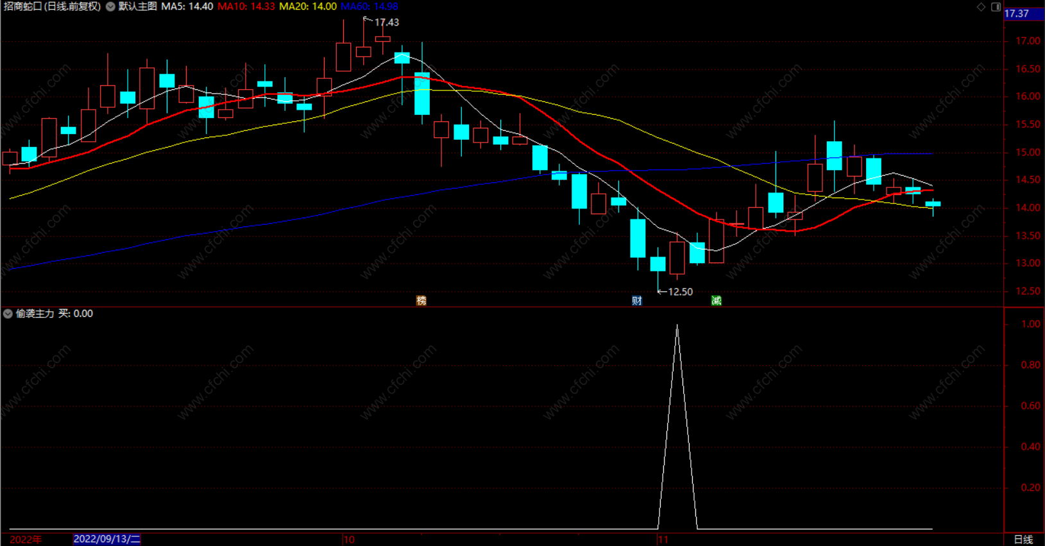Click the 偷袭主力 sub-indicator name
The image size is (1045, 546).
[35, 314]
